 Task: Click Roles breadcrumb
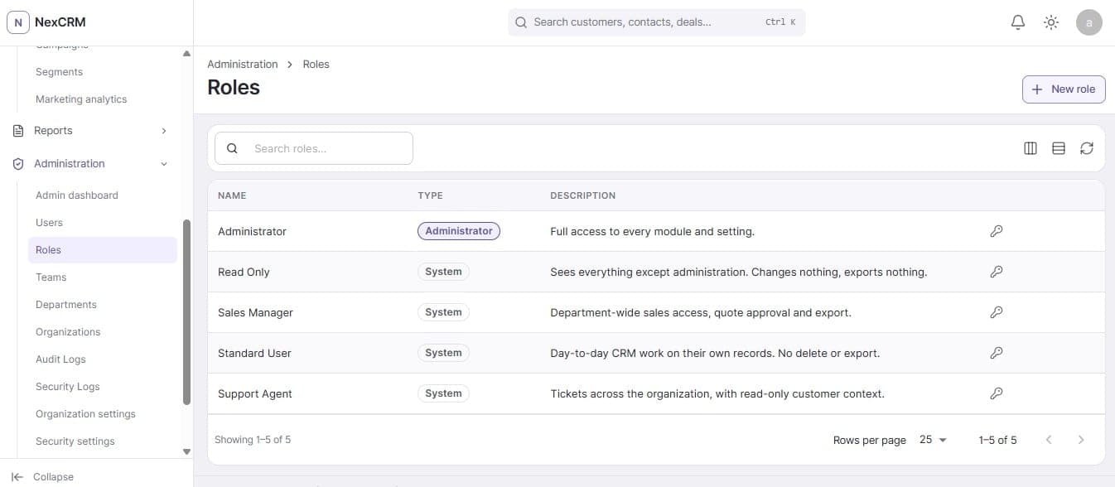(316, 64)
